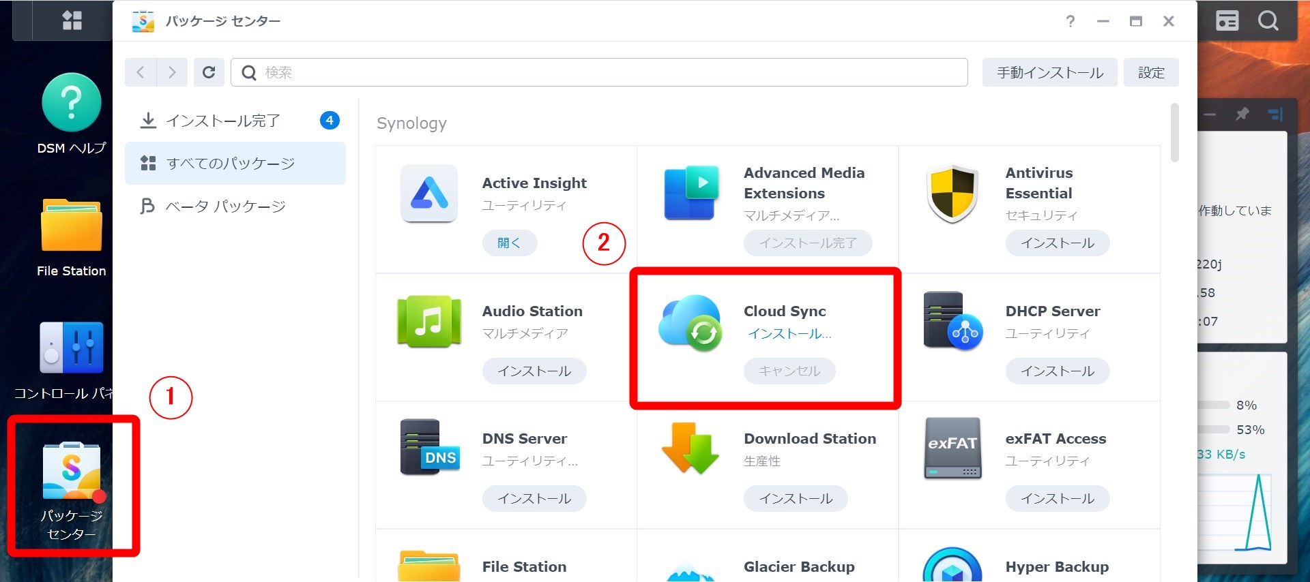Minimize the background widget panel
This screenshot has width=1310, height=582.
tap(1210, 114)
